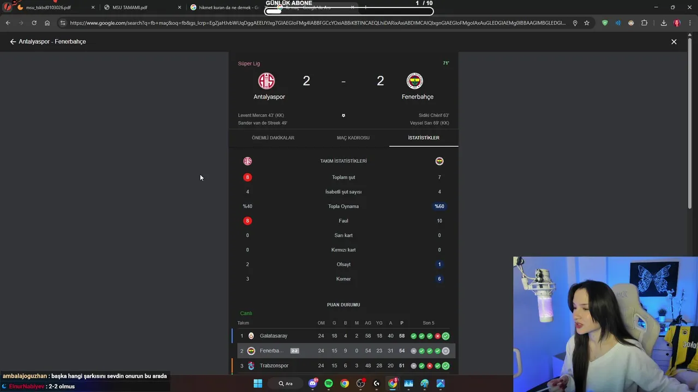
Task: Click the 'Topla Oynama' statistic label
Action: click(344, 206)
